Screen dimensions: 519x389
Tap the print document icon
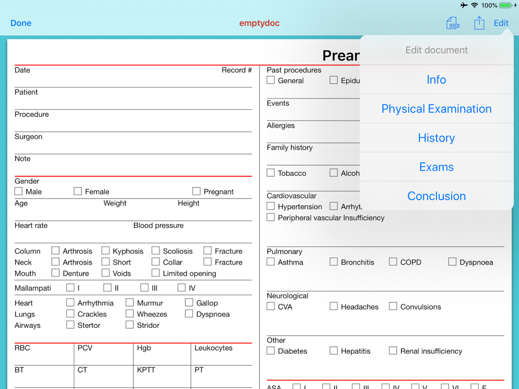[453, 23]
